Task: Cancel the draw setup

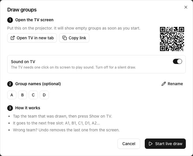Action: pos(129,144)
